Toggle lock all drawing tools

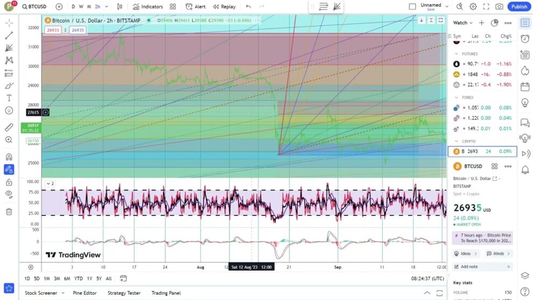click(9, 182)
